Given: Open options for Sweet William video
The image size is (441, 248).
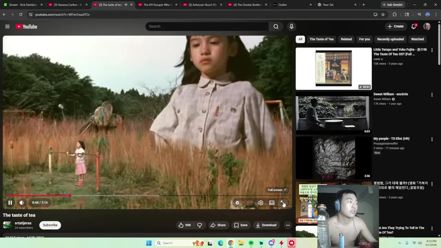Looking at the screenshot, I should point(432,95).
